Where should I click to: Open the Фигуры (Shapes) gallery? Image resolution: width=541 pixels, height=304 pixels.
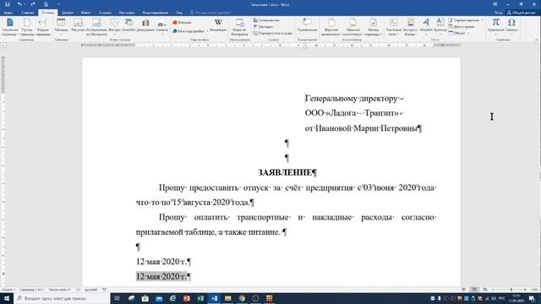[114, 27]
